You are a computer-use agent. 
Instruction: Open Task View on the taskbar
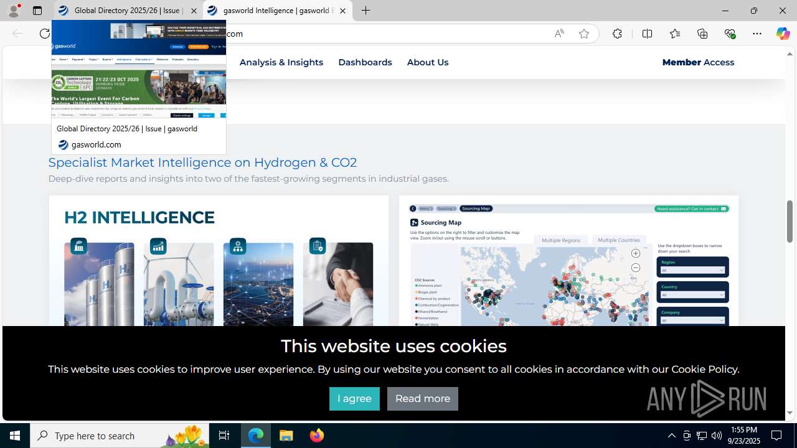(x=224, y=436)
